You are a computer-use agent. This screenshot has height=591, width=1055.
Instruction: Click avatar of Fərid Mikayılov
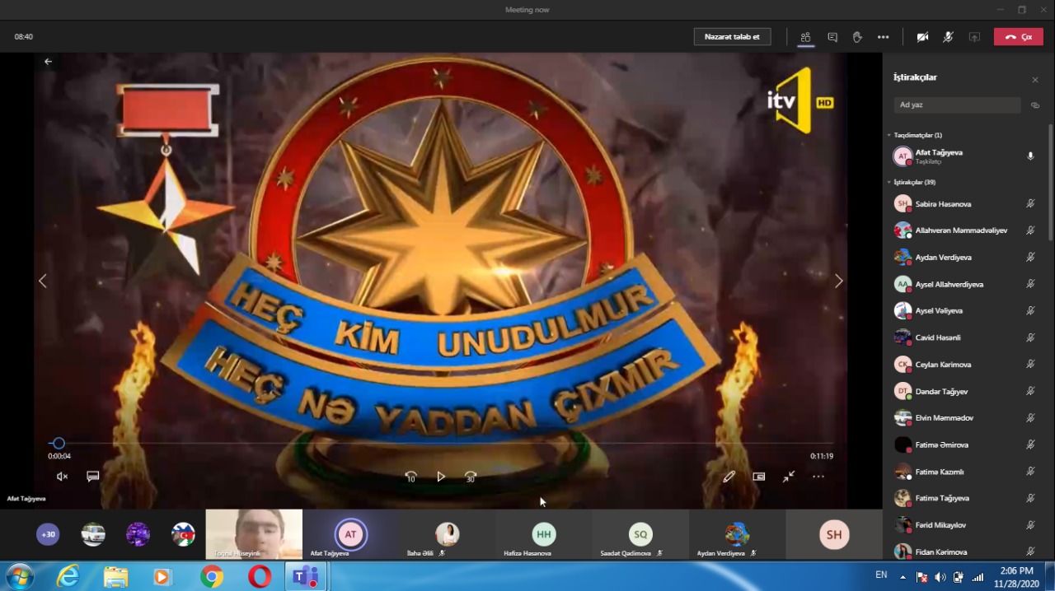tap(903, 524)
